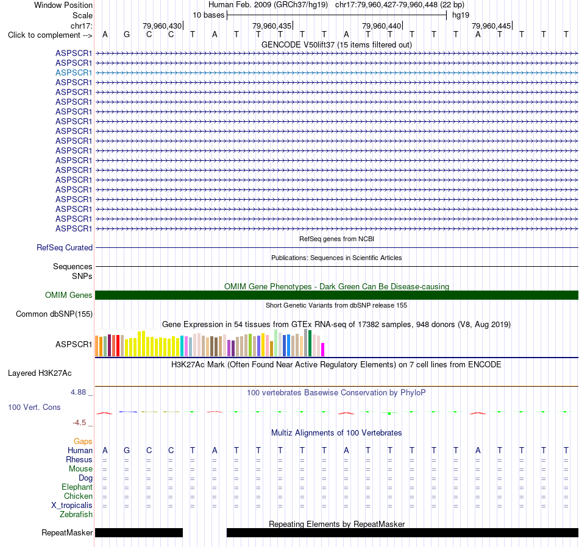Click the 79,960,440 position marker

click(x=382, y=26)
